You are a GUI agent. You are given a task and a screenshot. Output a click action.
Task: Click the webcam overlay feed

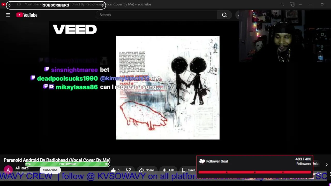point(285,36)
